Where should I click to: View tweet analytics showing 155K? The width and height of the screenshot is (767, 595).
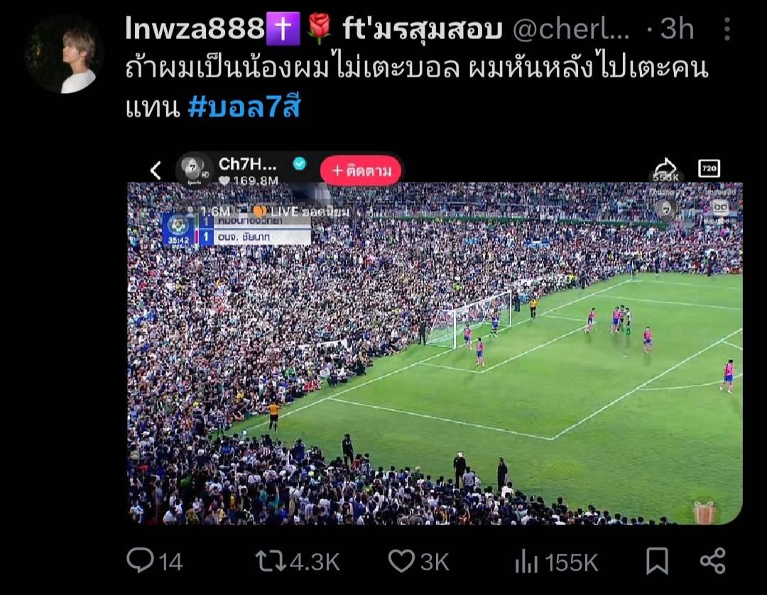click(526, 561)
